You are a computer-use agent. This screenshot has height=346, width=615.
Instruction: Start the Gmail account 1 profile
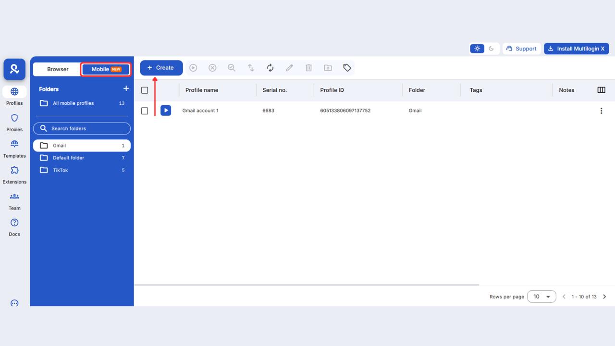(x=166, y=110)
